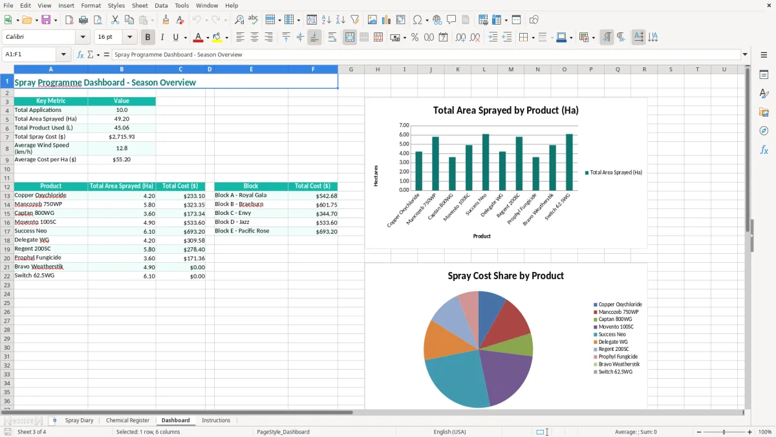776x437 pixels.
Task: Click the Copy icon
Action: (129, 20)
